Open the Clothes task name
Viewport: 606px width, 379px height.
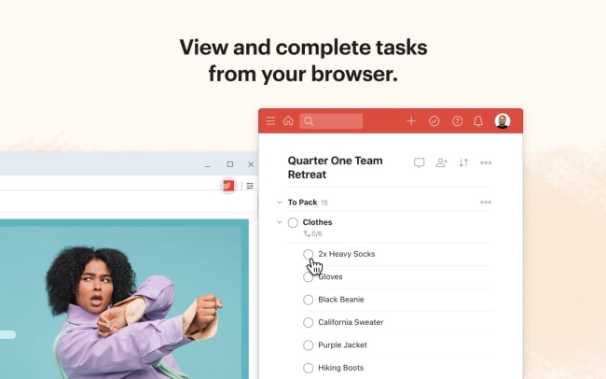317,222
